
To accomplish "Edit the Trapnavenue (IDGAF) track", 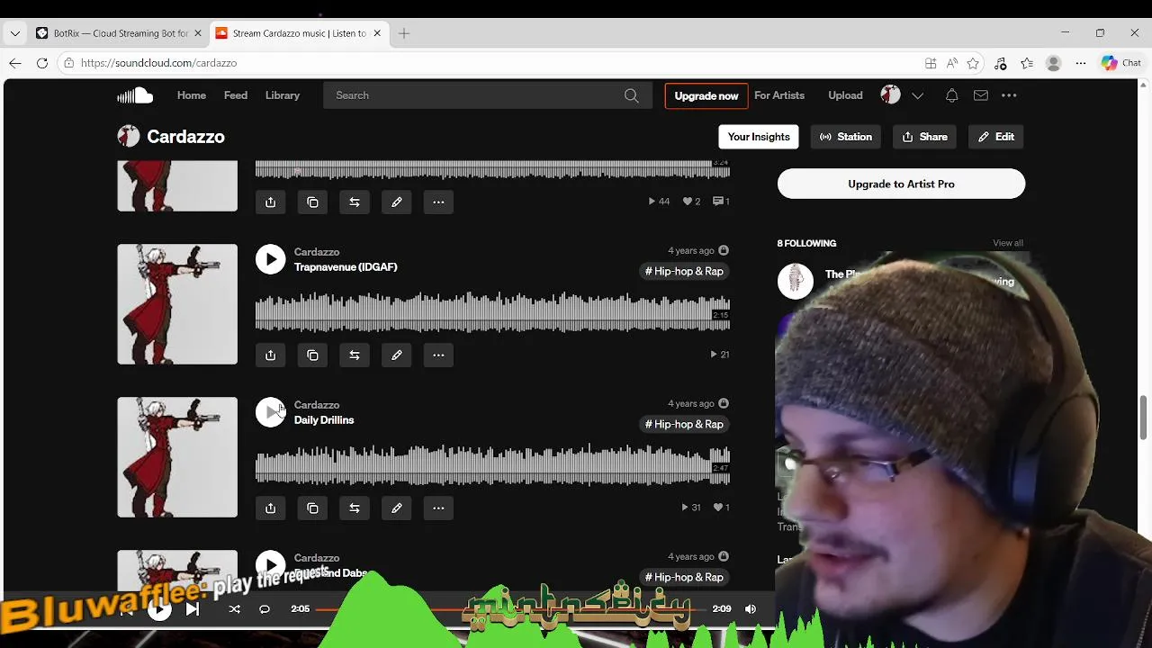I will 396,355.
